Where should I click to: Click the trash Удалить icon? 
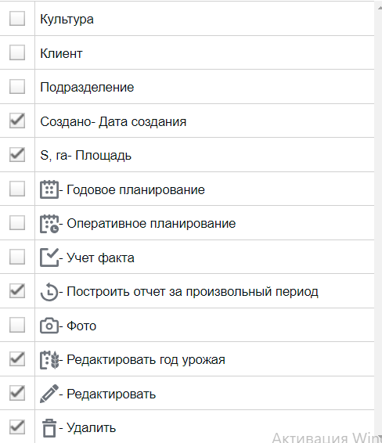[49, 428]
